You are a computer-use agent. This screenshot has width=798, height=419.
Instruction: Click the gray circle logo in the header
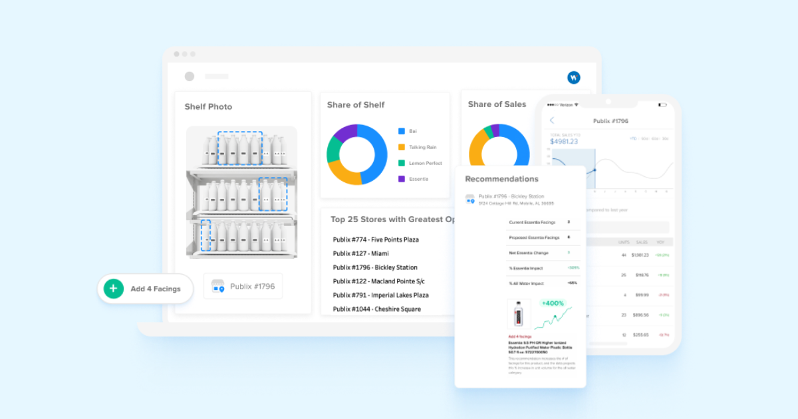[x=190, y=76]
